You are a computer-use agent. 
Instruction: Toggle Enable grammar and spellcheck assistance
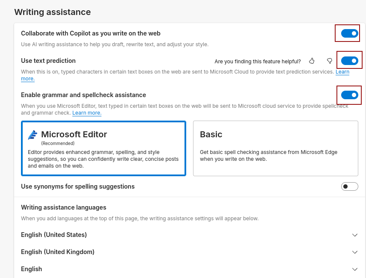tap(349, 95)
